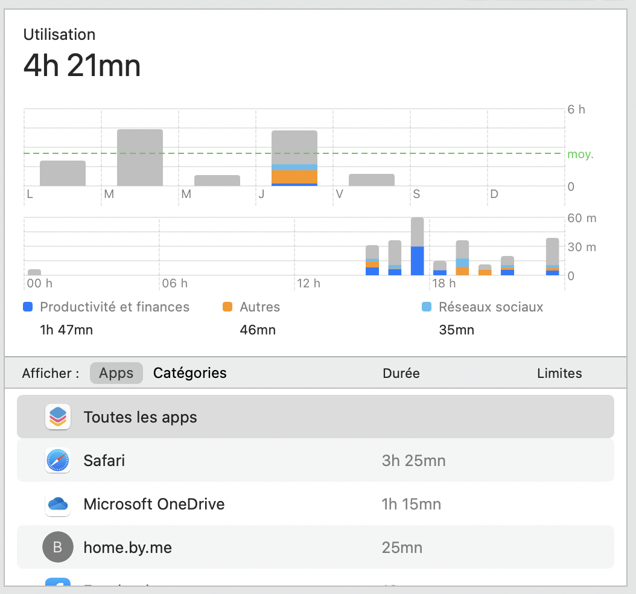636x594 pixels.
Task: Click the tallest bar in hourly chart
Action: pos(418,246)
